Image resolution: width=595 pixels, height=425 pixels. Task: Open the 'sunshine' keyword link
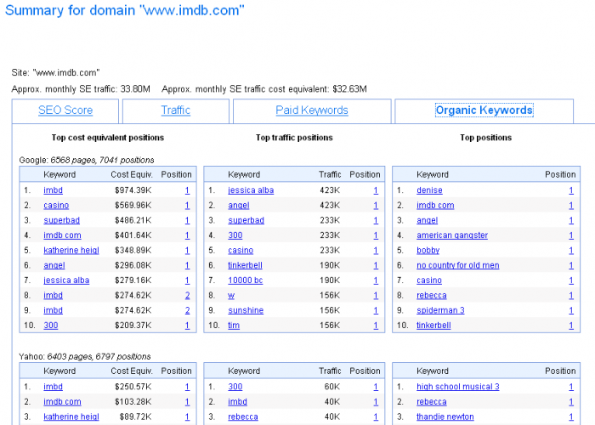pyautogui.click(x=246, y=310)
